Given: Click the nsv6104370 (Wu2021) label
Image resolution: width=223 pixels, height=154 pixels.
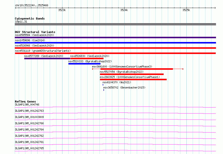Looking at the screenshot, I should click(x=117, y=82).
